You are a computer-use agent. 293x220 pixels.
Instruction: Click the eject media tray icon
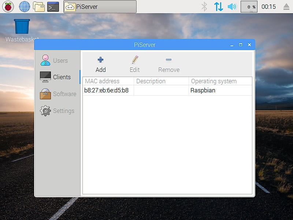pos(286,7)
